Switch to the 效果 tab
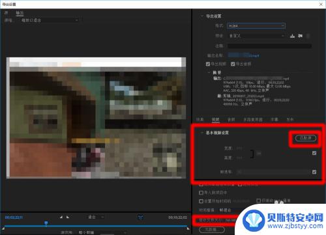The width and height of the screenshot is (326, 235). (x=200, y=120)
